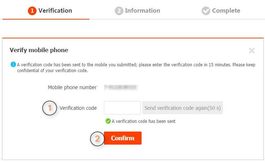Click the Complete step checkmark icon
This screenshot has width=265, height=162.
click(x=206, y=11)
